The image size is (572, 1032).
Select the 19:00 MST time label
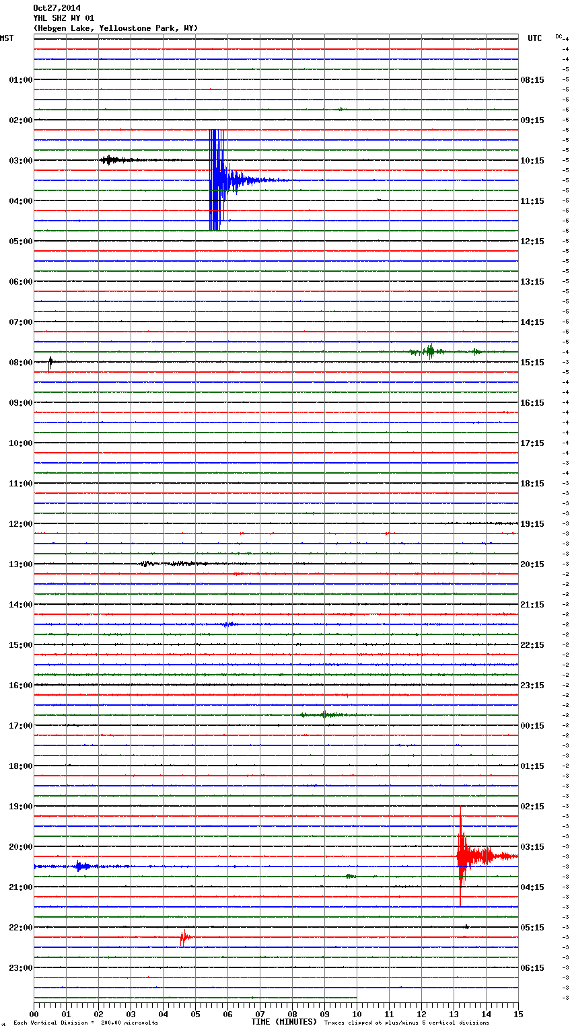(21, 807)
